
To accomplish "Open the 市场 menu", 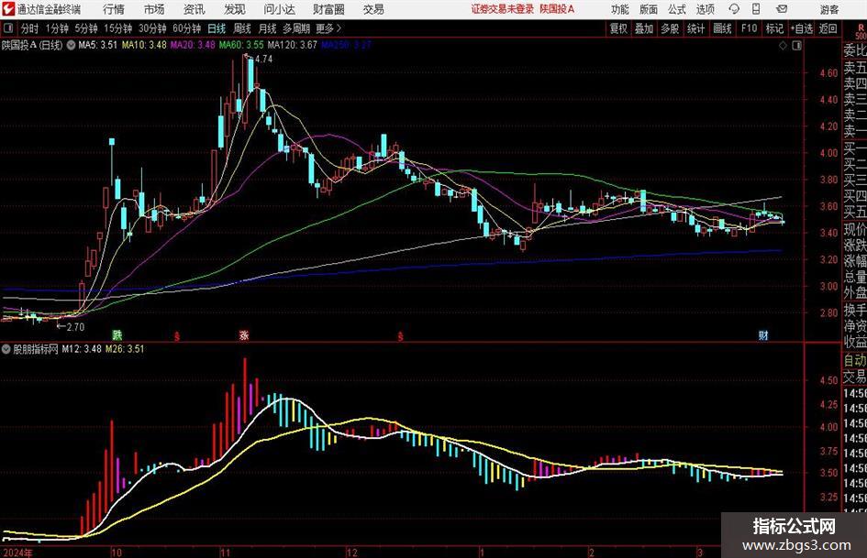I will [154, 9].
